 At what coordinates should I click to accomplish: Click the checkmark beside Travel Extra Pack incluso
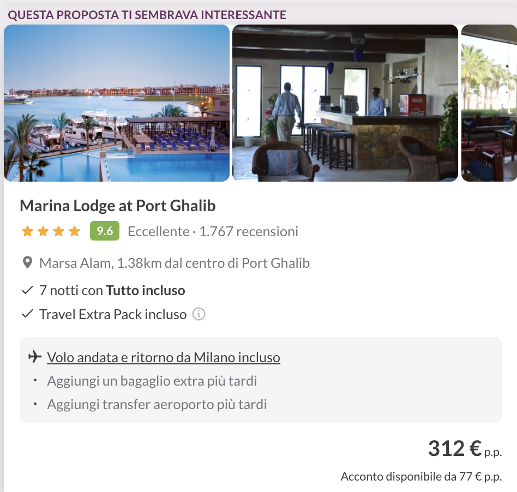tap(27, 314)
